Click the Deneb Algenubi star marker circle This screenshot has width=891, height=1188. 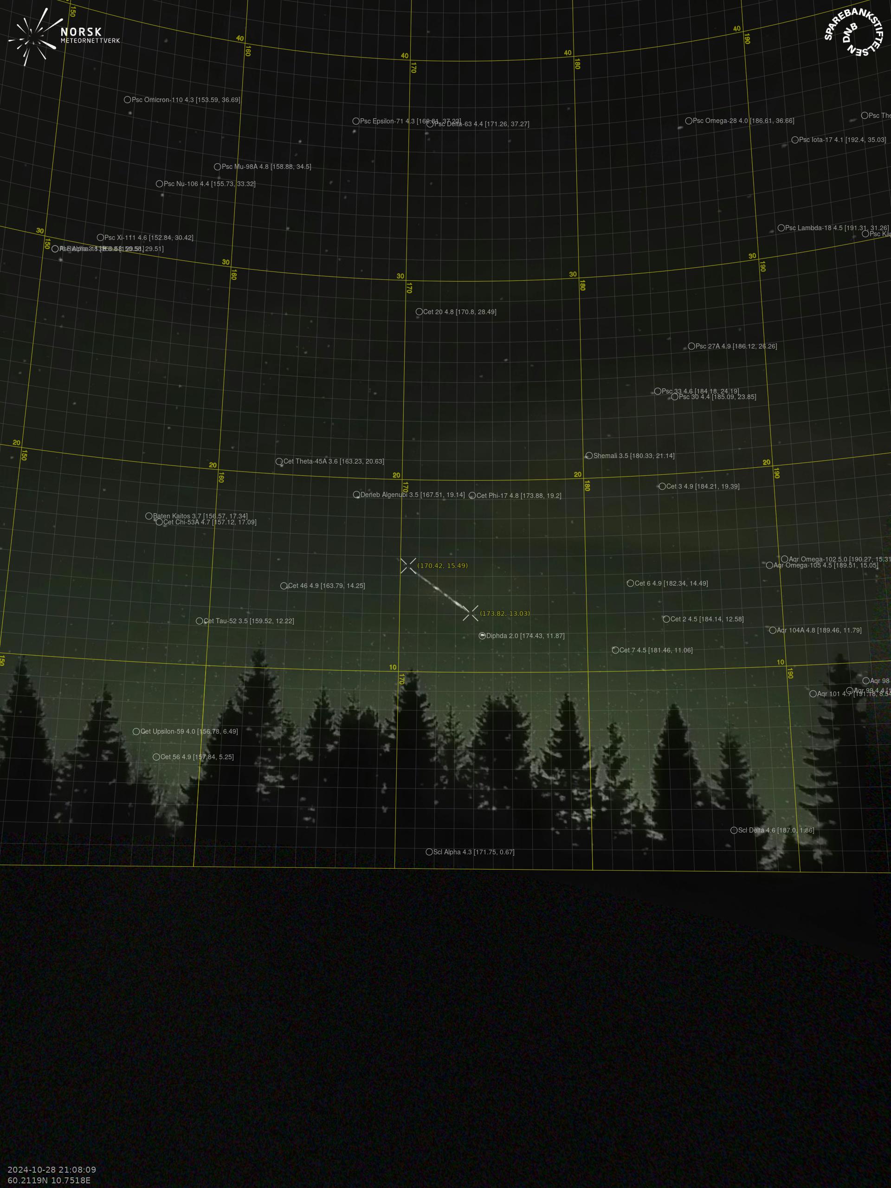pyautogui.click(x=356, y=495)
